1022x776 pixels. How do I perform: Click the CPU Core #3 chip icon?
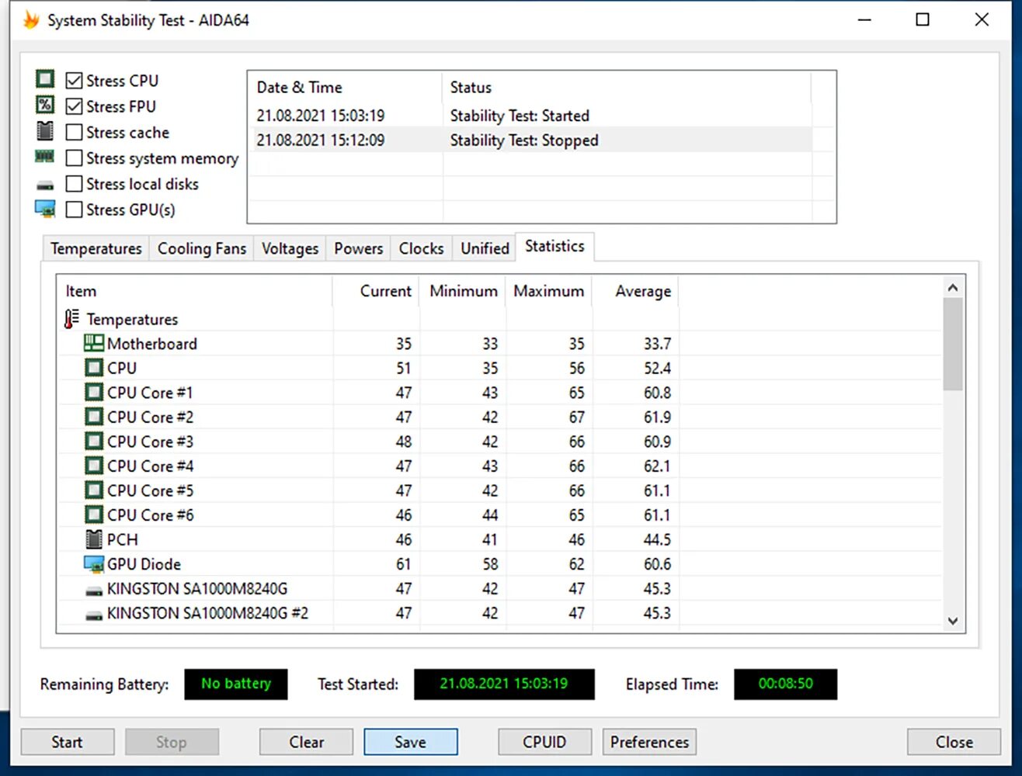click(x=94, y=442)
